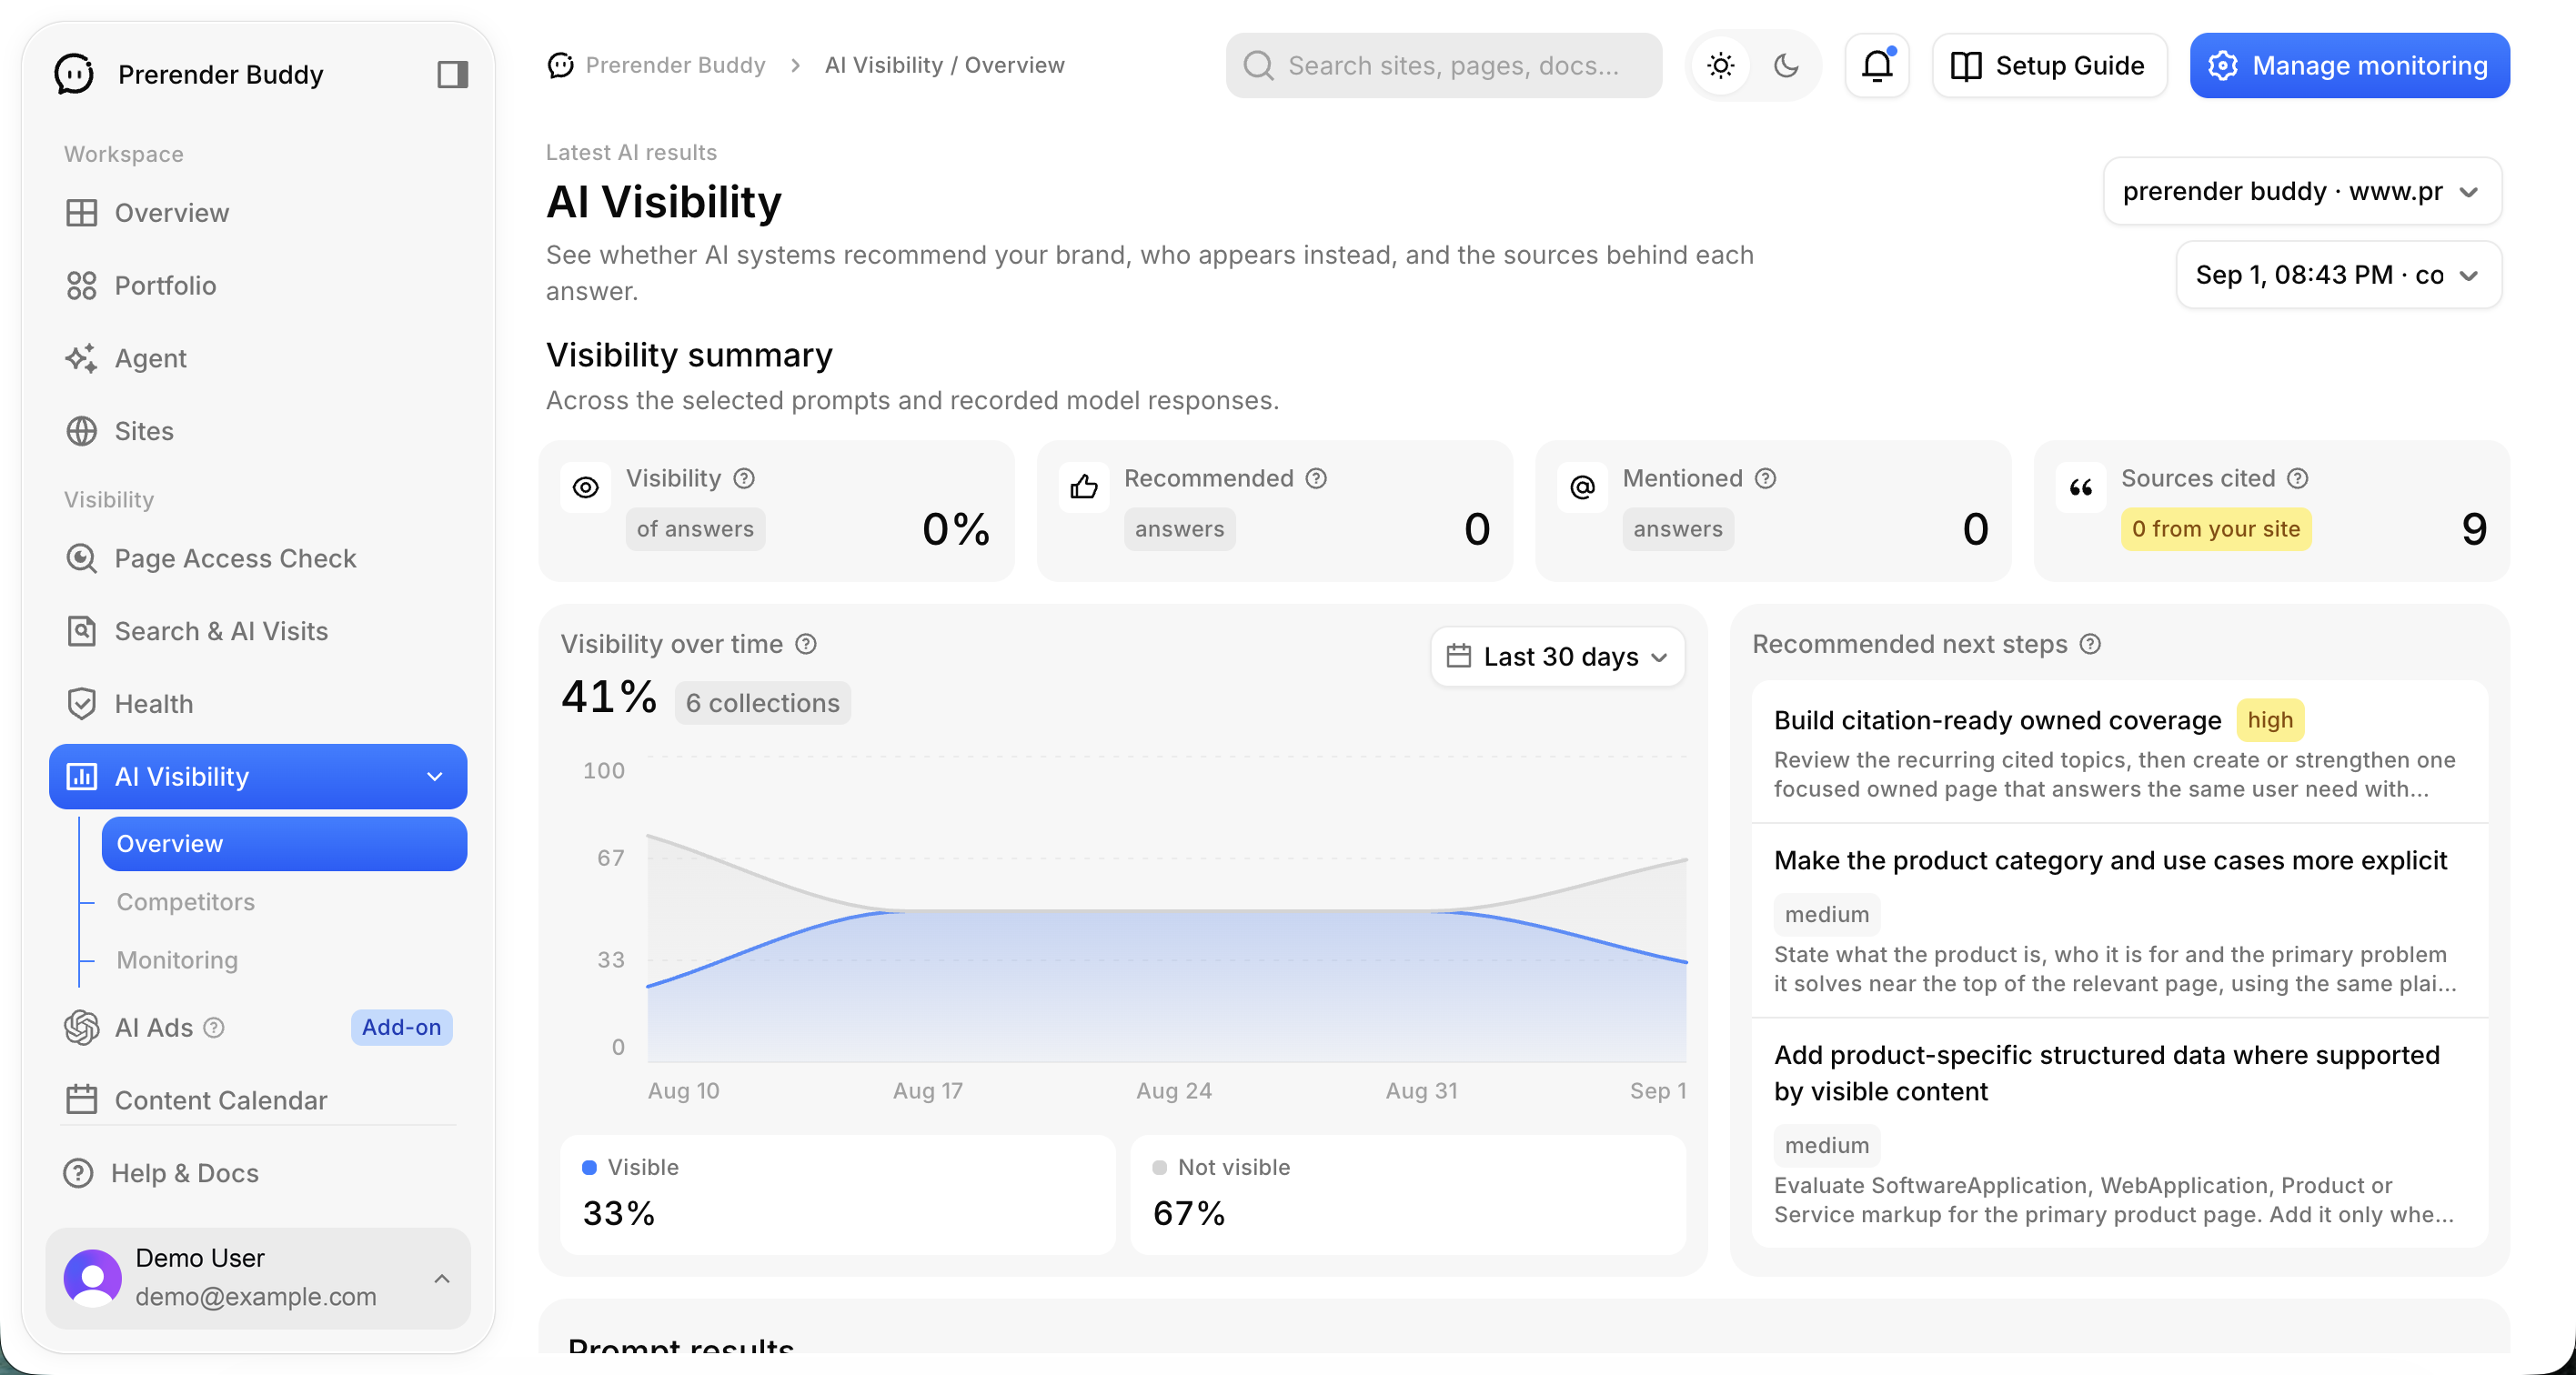This screenshot has height=1375, width=2576.
Task: Click the 41% visibility value
Action: pyautogui.click(x=609, y=697)
